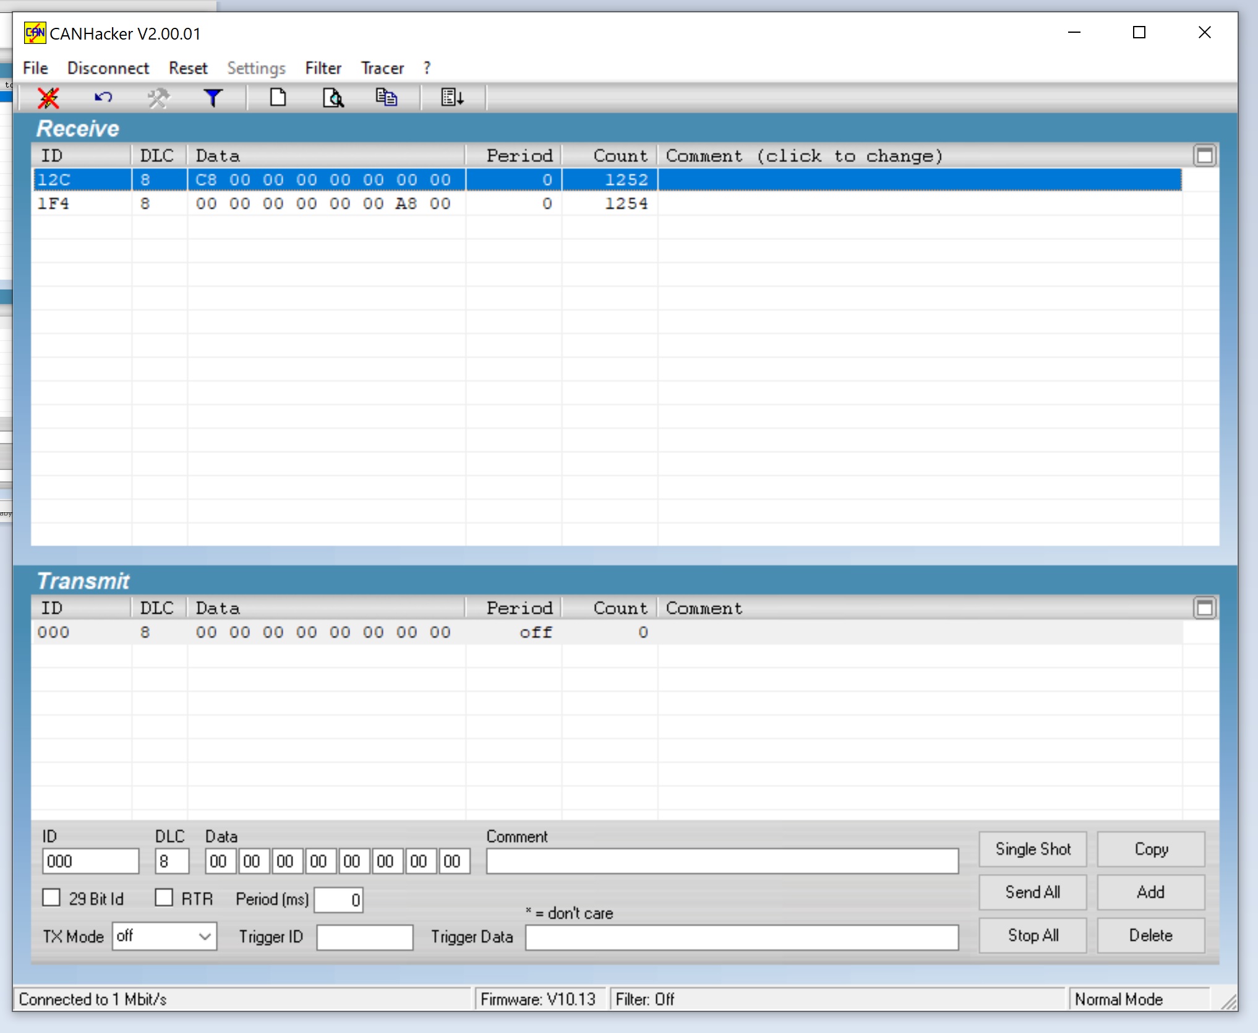
Task: Click the red disconnect icon in toolbar
Action: pos(48,98)
